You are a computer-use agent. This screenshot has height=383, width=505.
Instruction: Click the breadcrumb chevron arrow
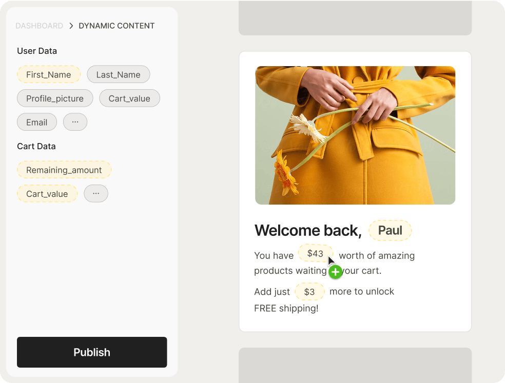71,26
